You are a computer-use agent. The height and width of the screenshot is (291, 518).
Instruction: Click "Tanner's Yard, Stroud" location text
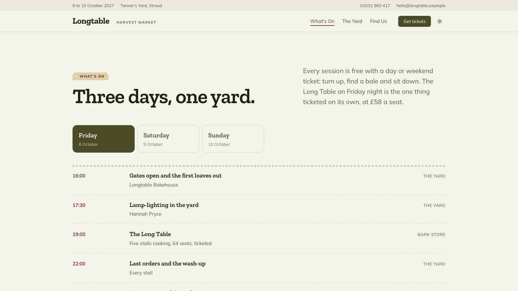(141, 5)
